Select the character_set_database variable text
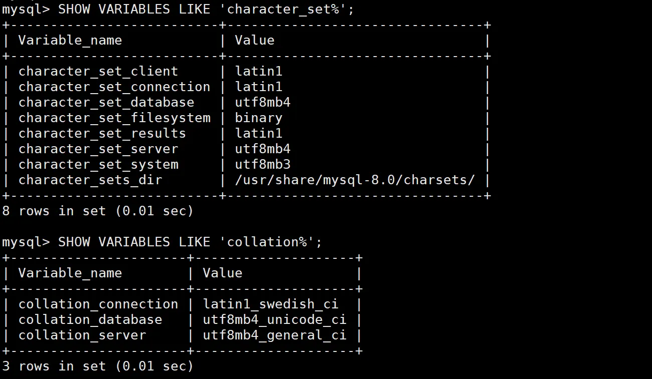The width and height of the screenshot is (652, 379). point(106,102)
